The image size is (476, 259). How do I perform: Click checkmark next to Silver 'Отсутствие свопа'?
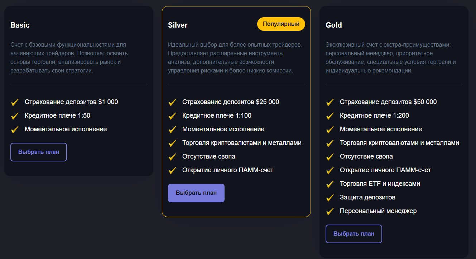coord(172,157)
